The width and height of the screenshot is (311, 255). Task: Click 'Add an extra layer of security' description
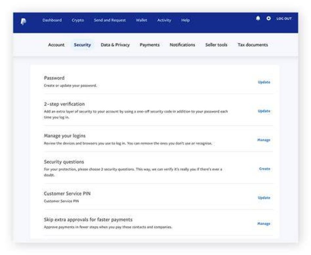(136, 114)
